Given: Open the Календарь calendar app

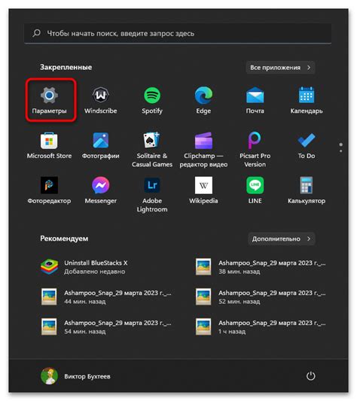Looking at the screenshot, I should [x=307, y=95].
